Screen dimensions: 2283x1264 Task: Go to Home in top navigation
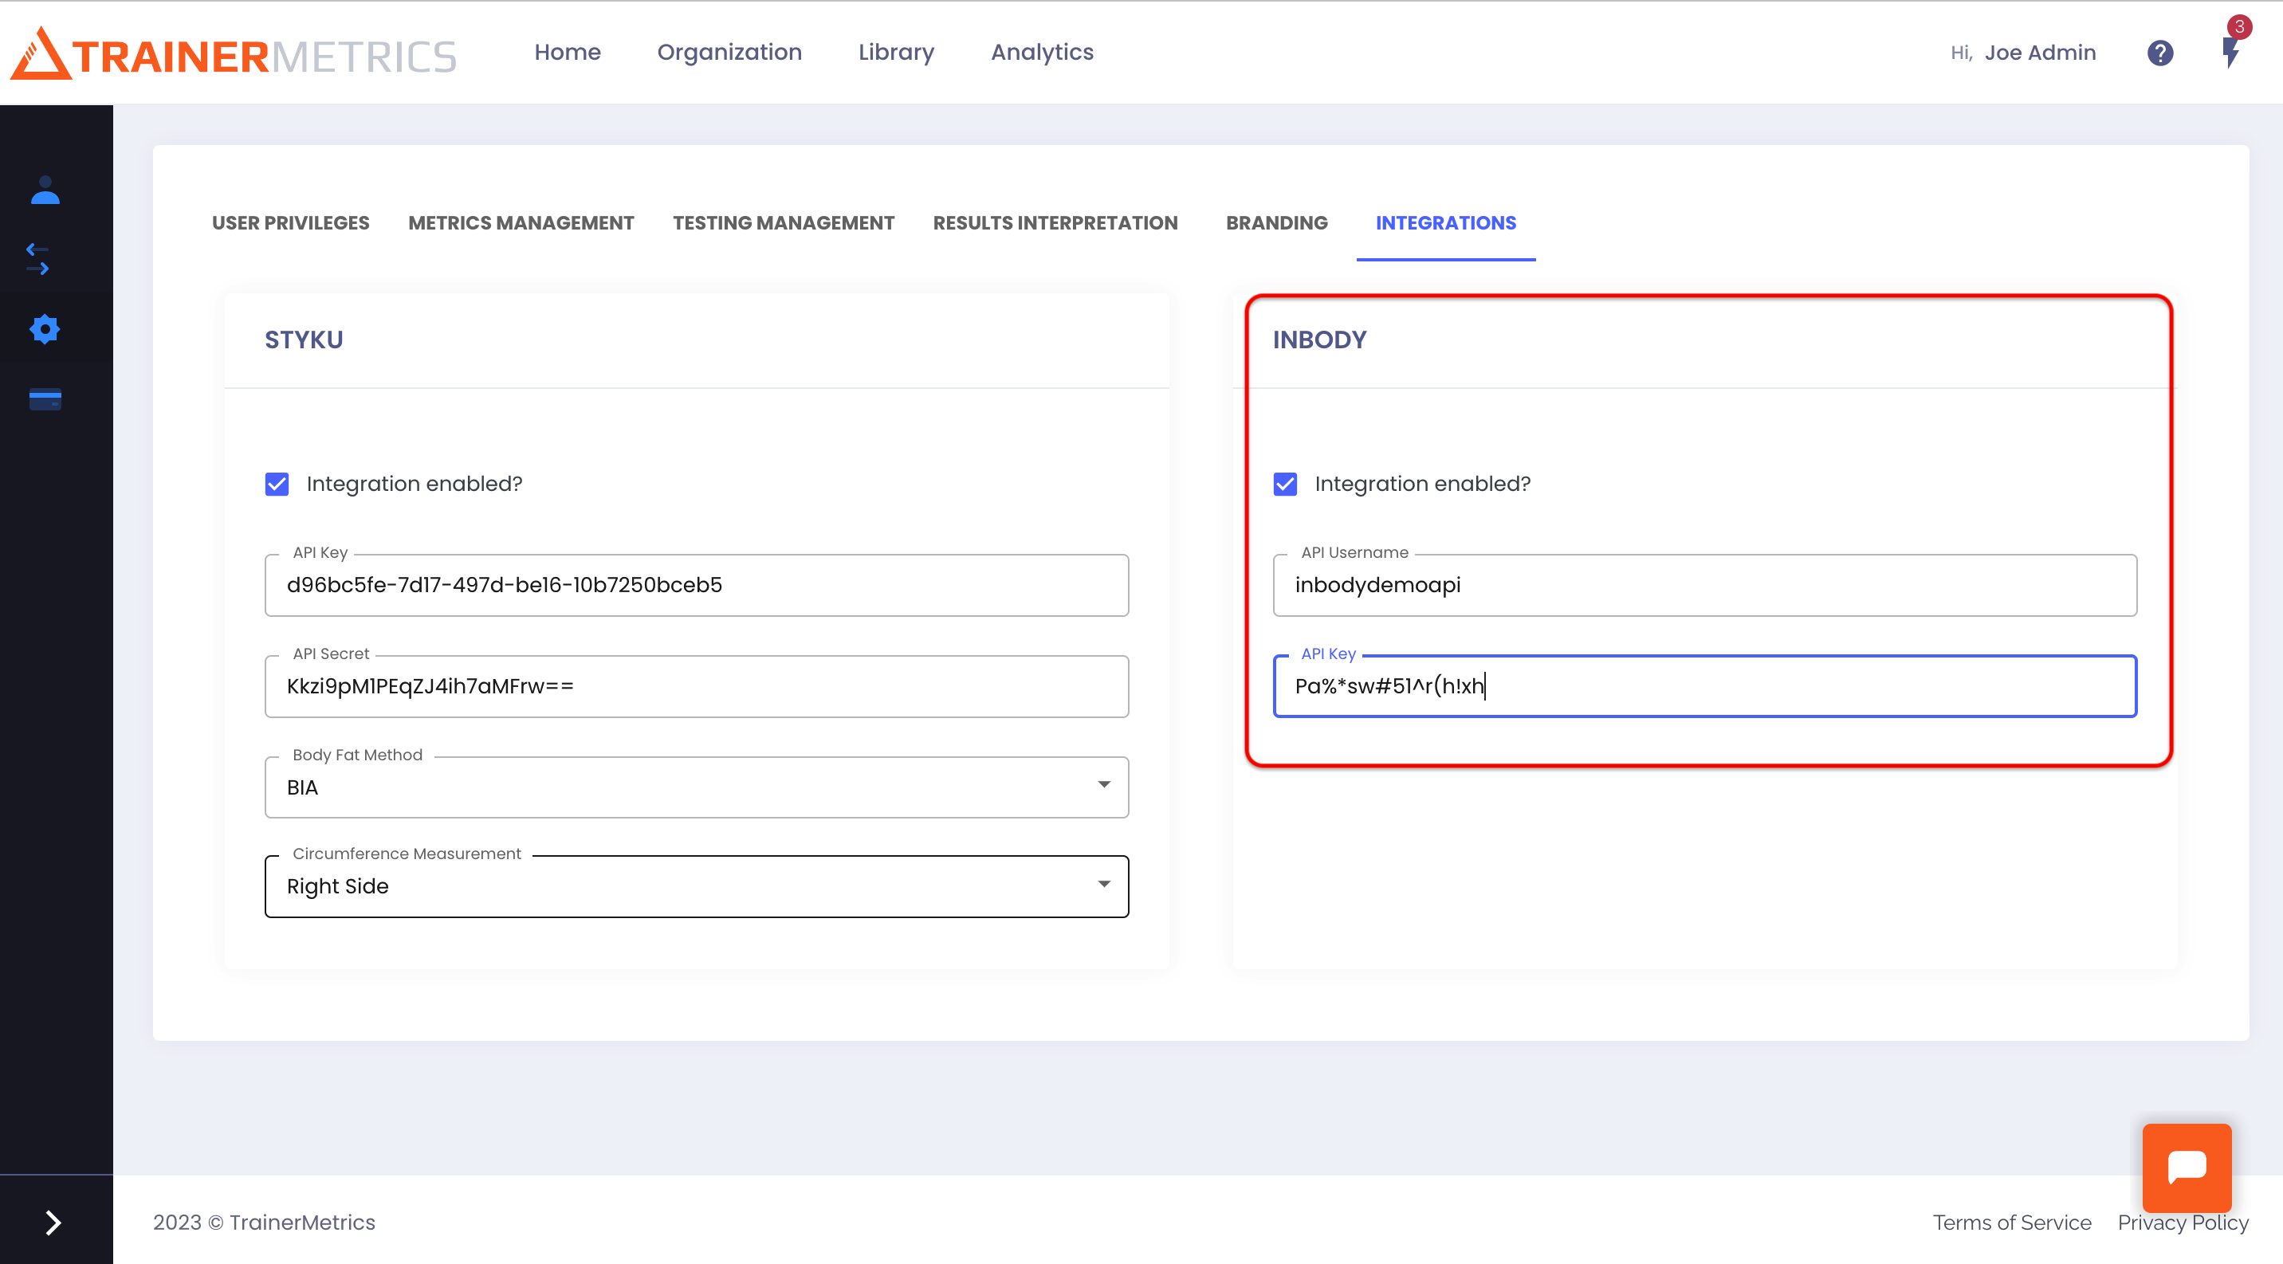tap(568, 53)
